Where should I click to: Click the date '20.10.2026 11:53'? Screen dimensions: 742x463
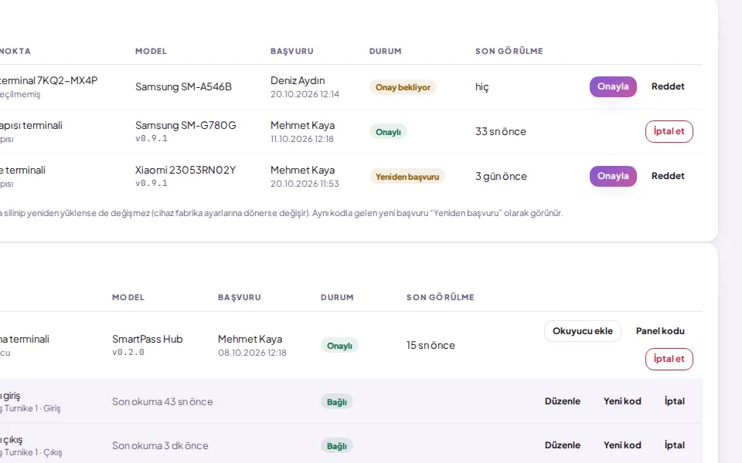(x=305, y=184)
